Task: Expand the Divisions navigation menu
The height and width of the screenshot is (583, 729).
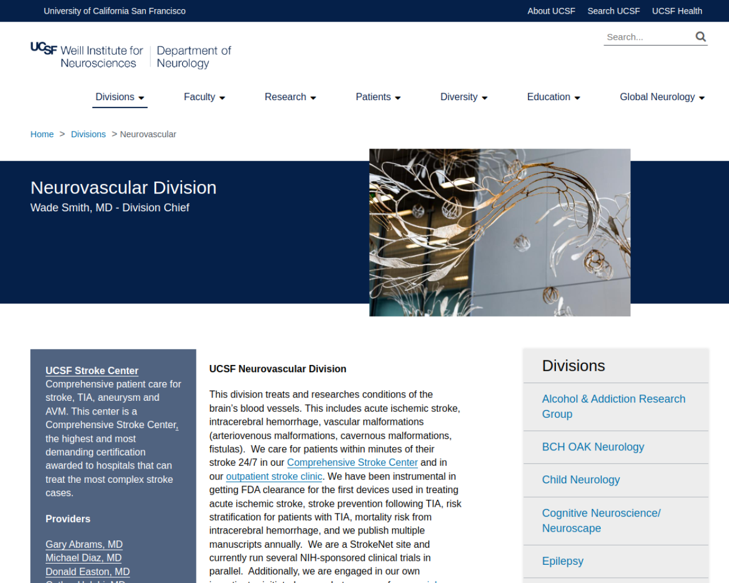Action: click(x=120, y=97)
